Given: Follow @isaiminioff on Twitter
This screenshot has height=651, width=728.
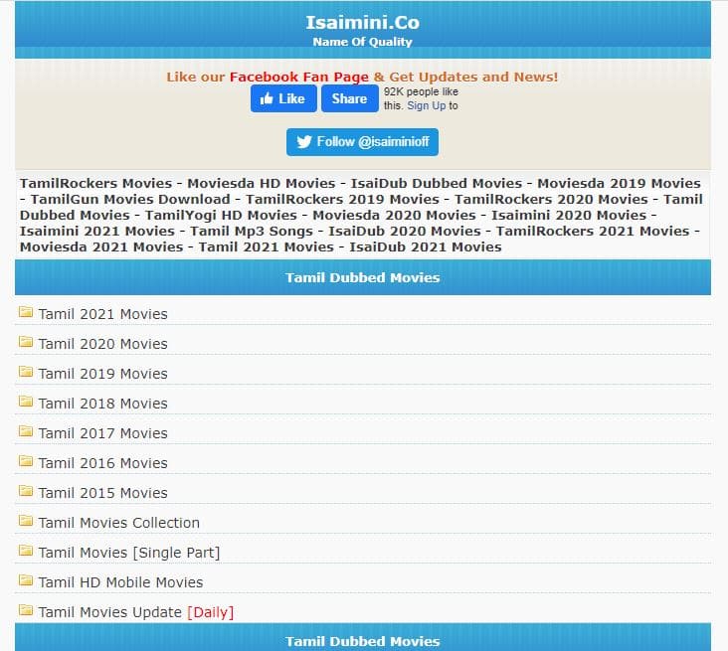Looking at the screenshot, I should tap(362, 142).
